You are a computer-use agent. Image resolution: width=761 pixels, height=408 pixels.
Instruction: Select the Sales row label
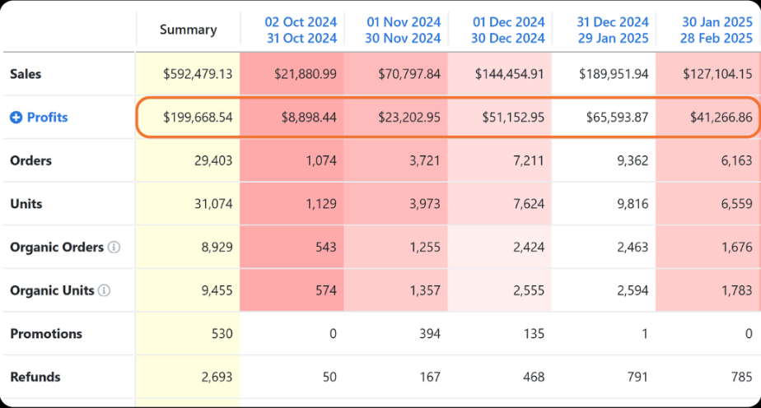[26, 74]
